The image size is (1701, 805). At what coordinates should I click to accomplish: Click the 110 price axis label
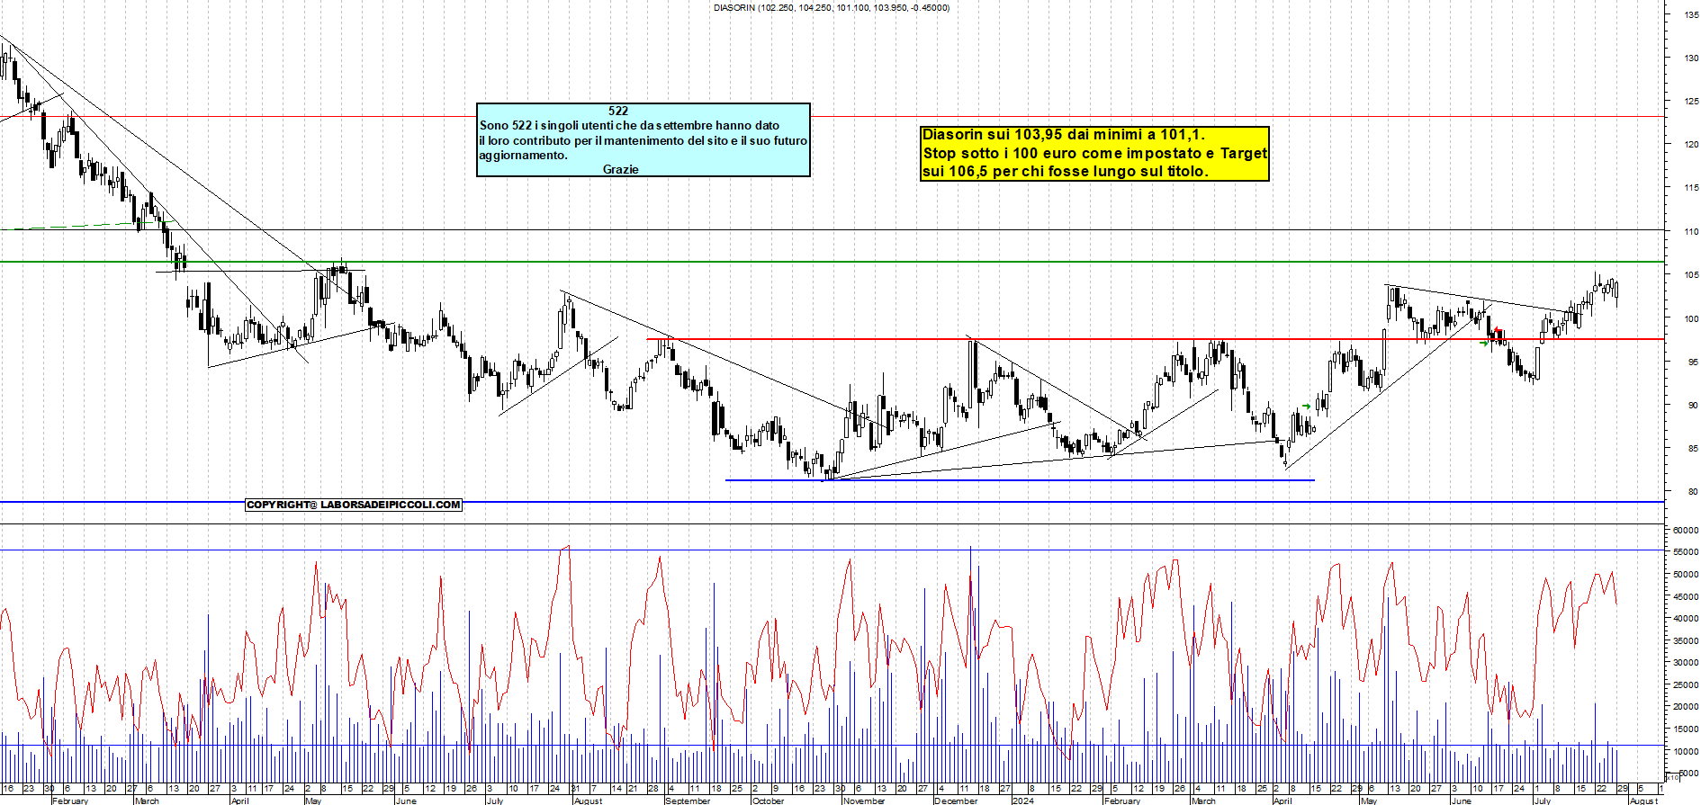point(1692,231)
